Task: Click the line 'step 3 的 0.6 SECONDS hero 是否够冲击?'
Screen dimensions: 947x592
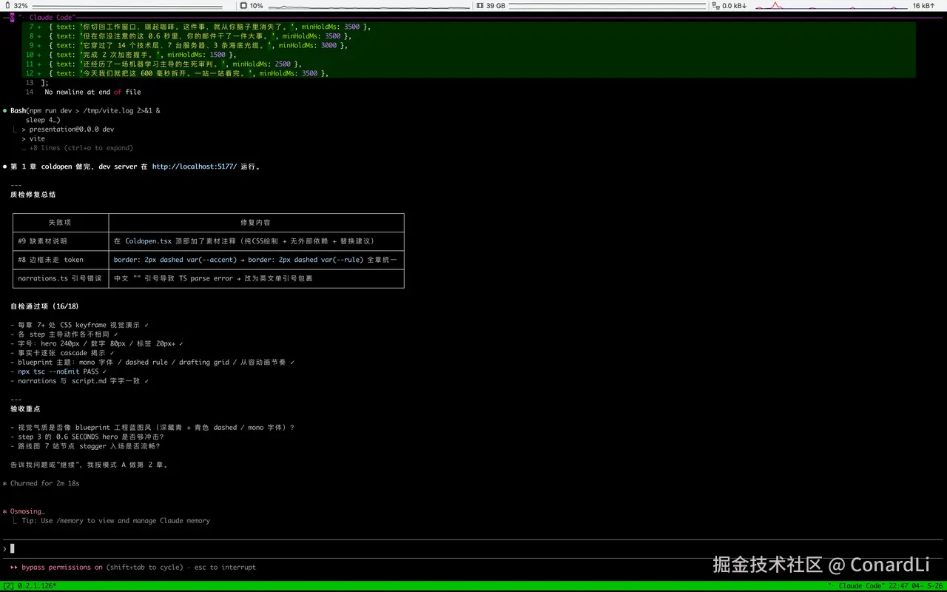Action: (x=87, y=437)
